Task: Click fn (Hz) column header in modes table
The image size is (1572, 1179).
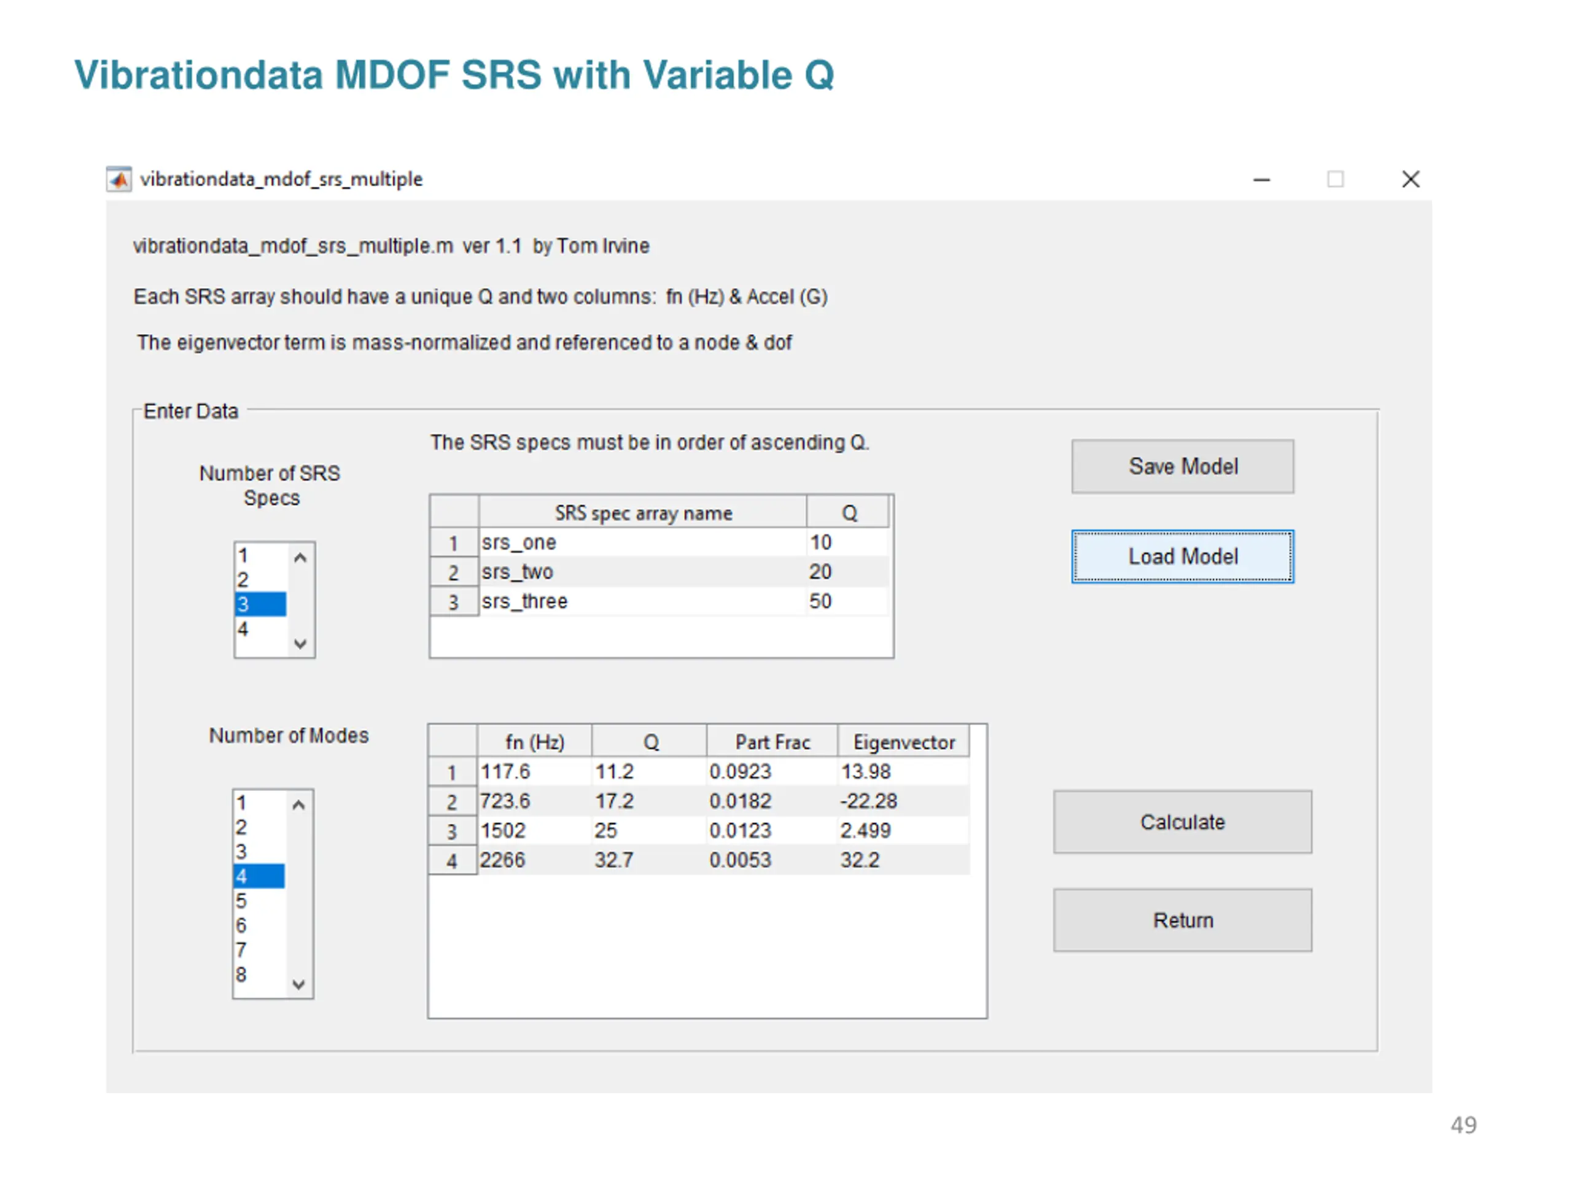Action: point(534,742)
